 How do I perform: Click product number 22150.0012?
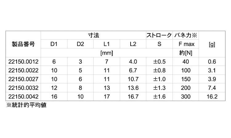[23, 62]
